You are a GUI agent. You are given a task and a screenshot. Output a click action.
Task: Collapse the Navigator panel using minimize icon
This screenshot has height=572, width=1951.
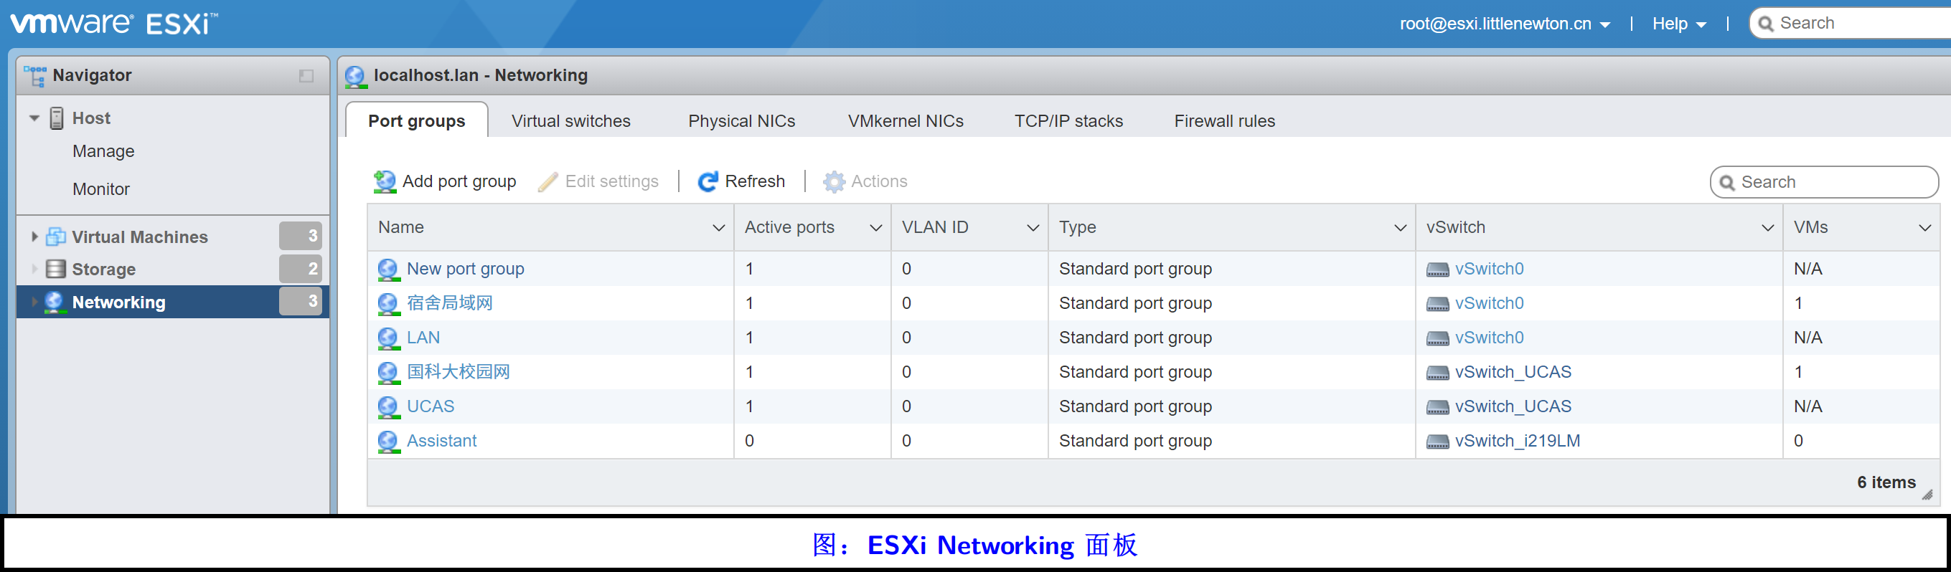306,76
